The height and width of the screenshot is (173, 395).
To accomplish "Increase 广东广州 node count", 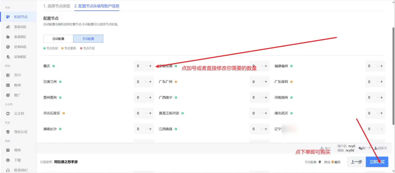I will 266,82.
